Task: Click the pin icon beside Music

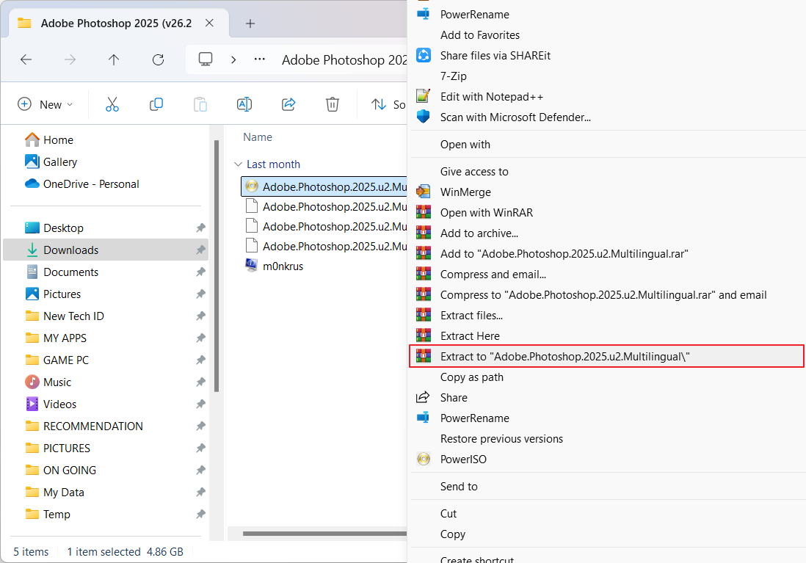Action: (200, 382)
